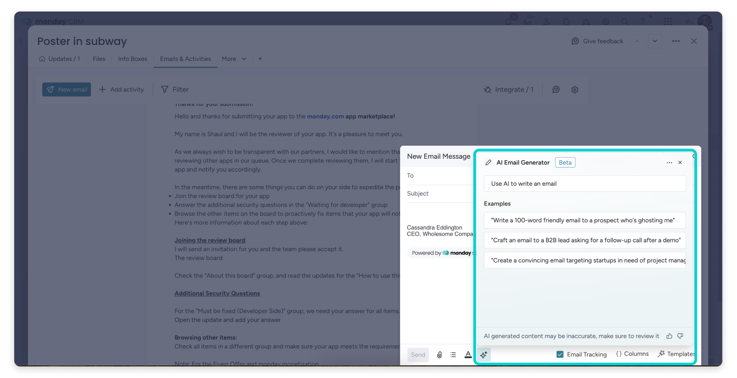Click Add activity button
Screen dimensions: 737x378
pyautogui.click(x=121, y=89)
